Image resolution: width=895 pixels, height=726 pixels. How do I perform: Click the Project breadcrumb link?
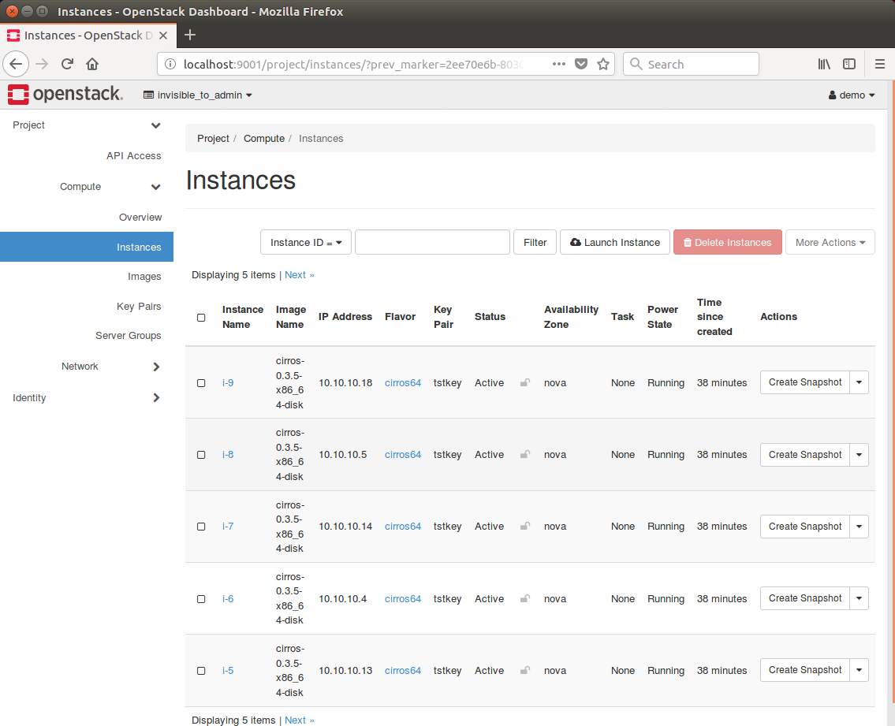(x=213, y=139)
